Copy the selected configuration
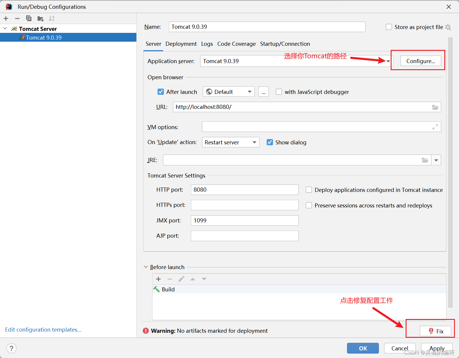Screen dimensions: 459x358 [x=29, y=18]
